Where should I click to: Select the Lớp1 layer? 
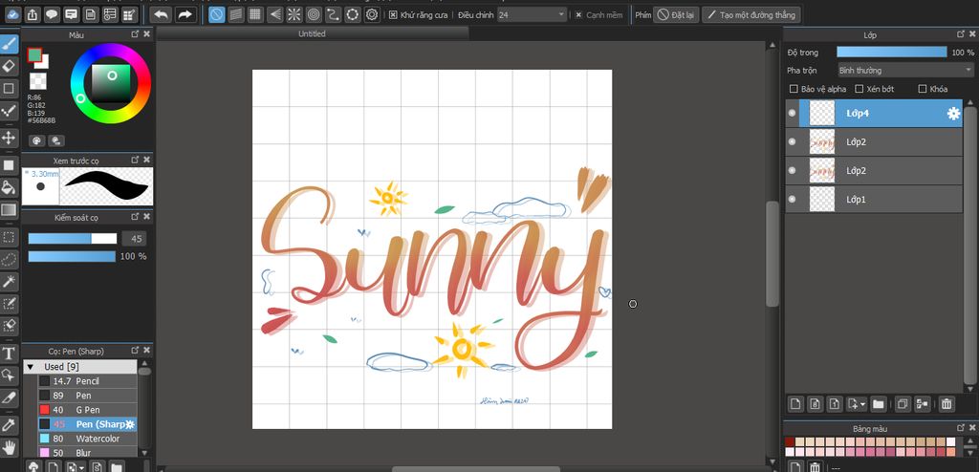click(874, 199)
